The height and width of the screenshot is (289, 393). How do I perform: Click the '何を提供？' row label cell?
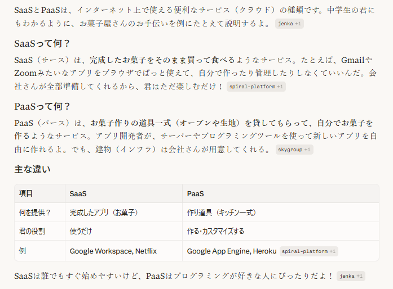(40, 213)
